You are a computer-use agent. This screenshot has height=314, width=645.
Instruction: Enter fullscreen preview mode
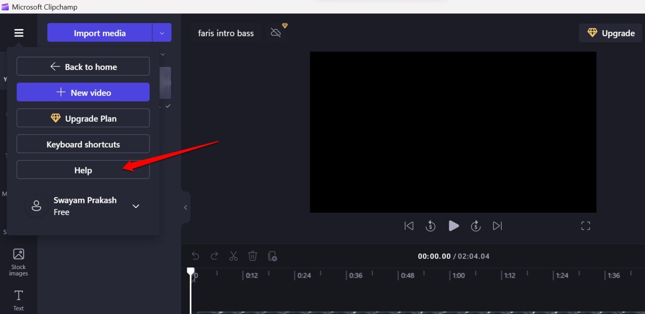click(x=585, y=226)
